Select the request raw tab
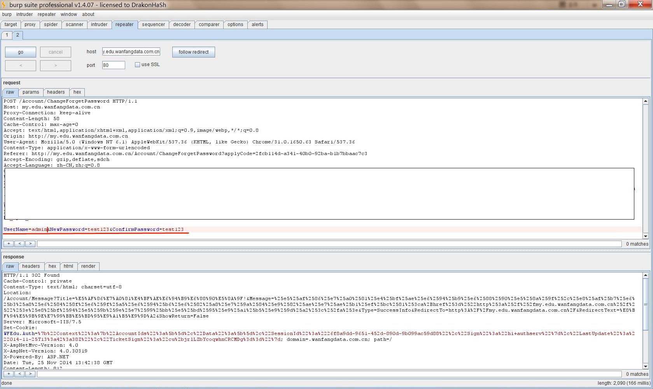This screenshot has height=389, width=653. click(x=10, y=92)
